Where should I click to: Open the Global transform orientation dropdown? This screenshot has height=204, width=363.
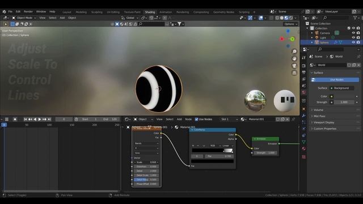pyautogui.click(x=130, y=18)
